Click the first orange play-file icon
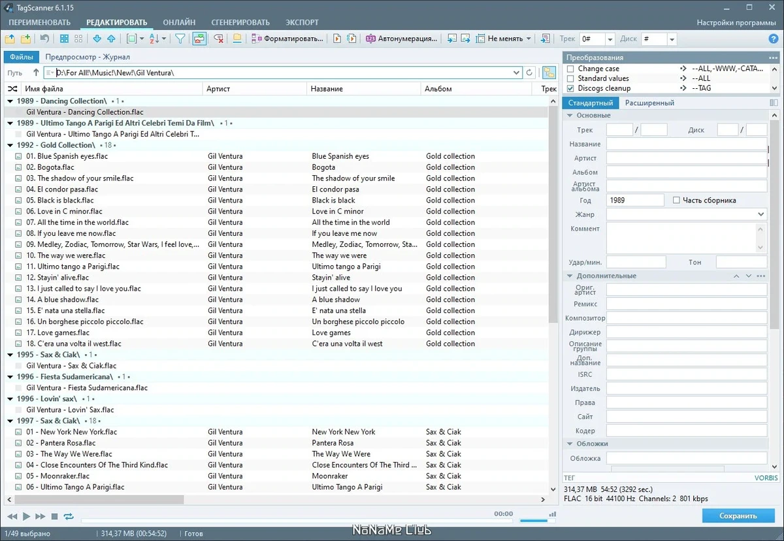Screen dimensions: 784x541 click(x=337, y=39)
